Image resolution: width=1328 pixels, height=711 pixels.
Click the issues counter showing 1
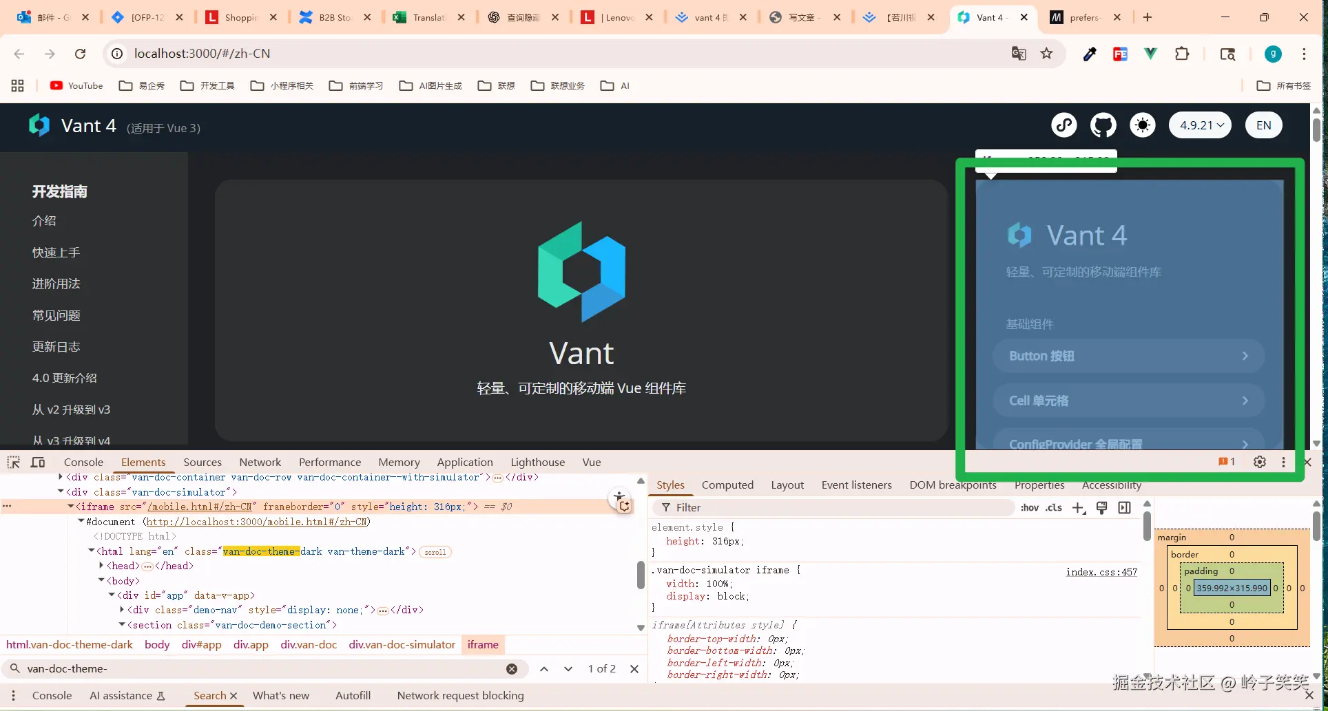pos(1227,462)
